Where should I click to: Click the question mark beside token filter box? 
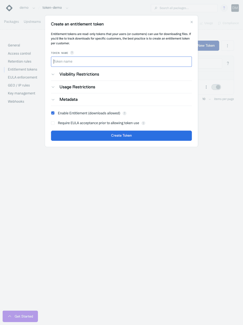(228, 63)
